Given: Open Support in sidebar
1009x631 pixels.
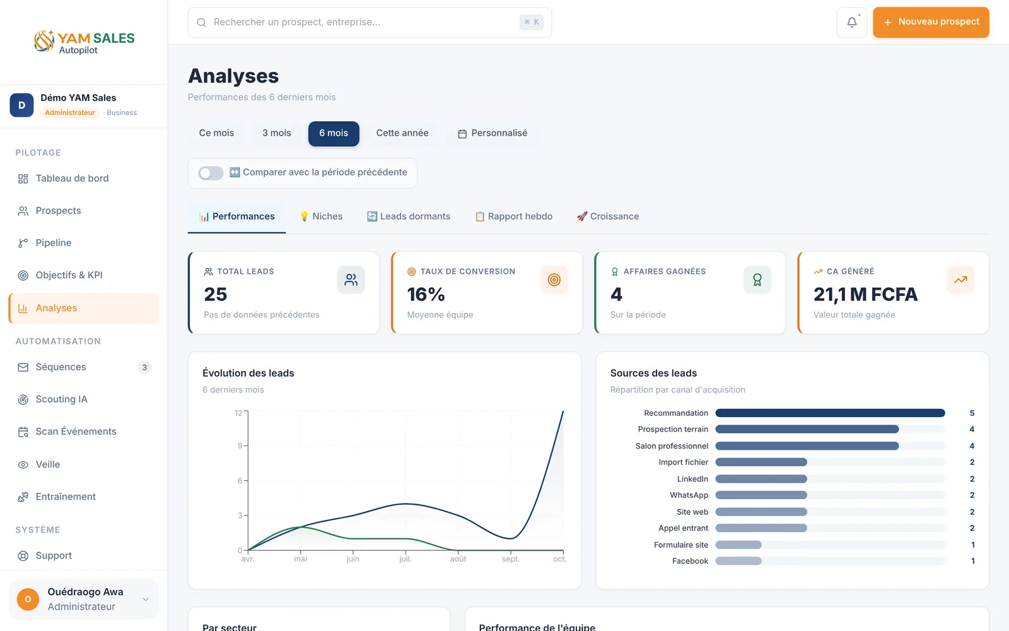Looking at the screenshot, I should click(84, 556).
